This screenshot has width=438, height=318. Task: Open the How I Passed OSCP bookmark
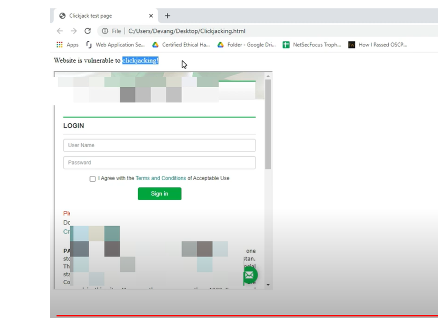tap(378, 45)
